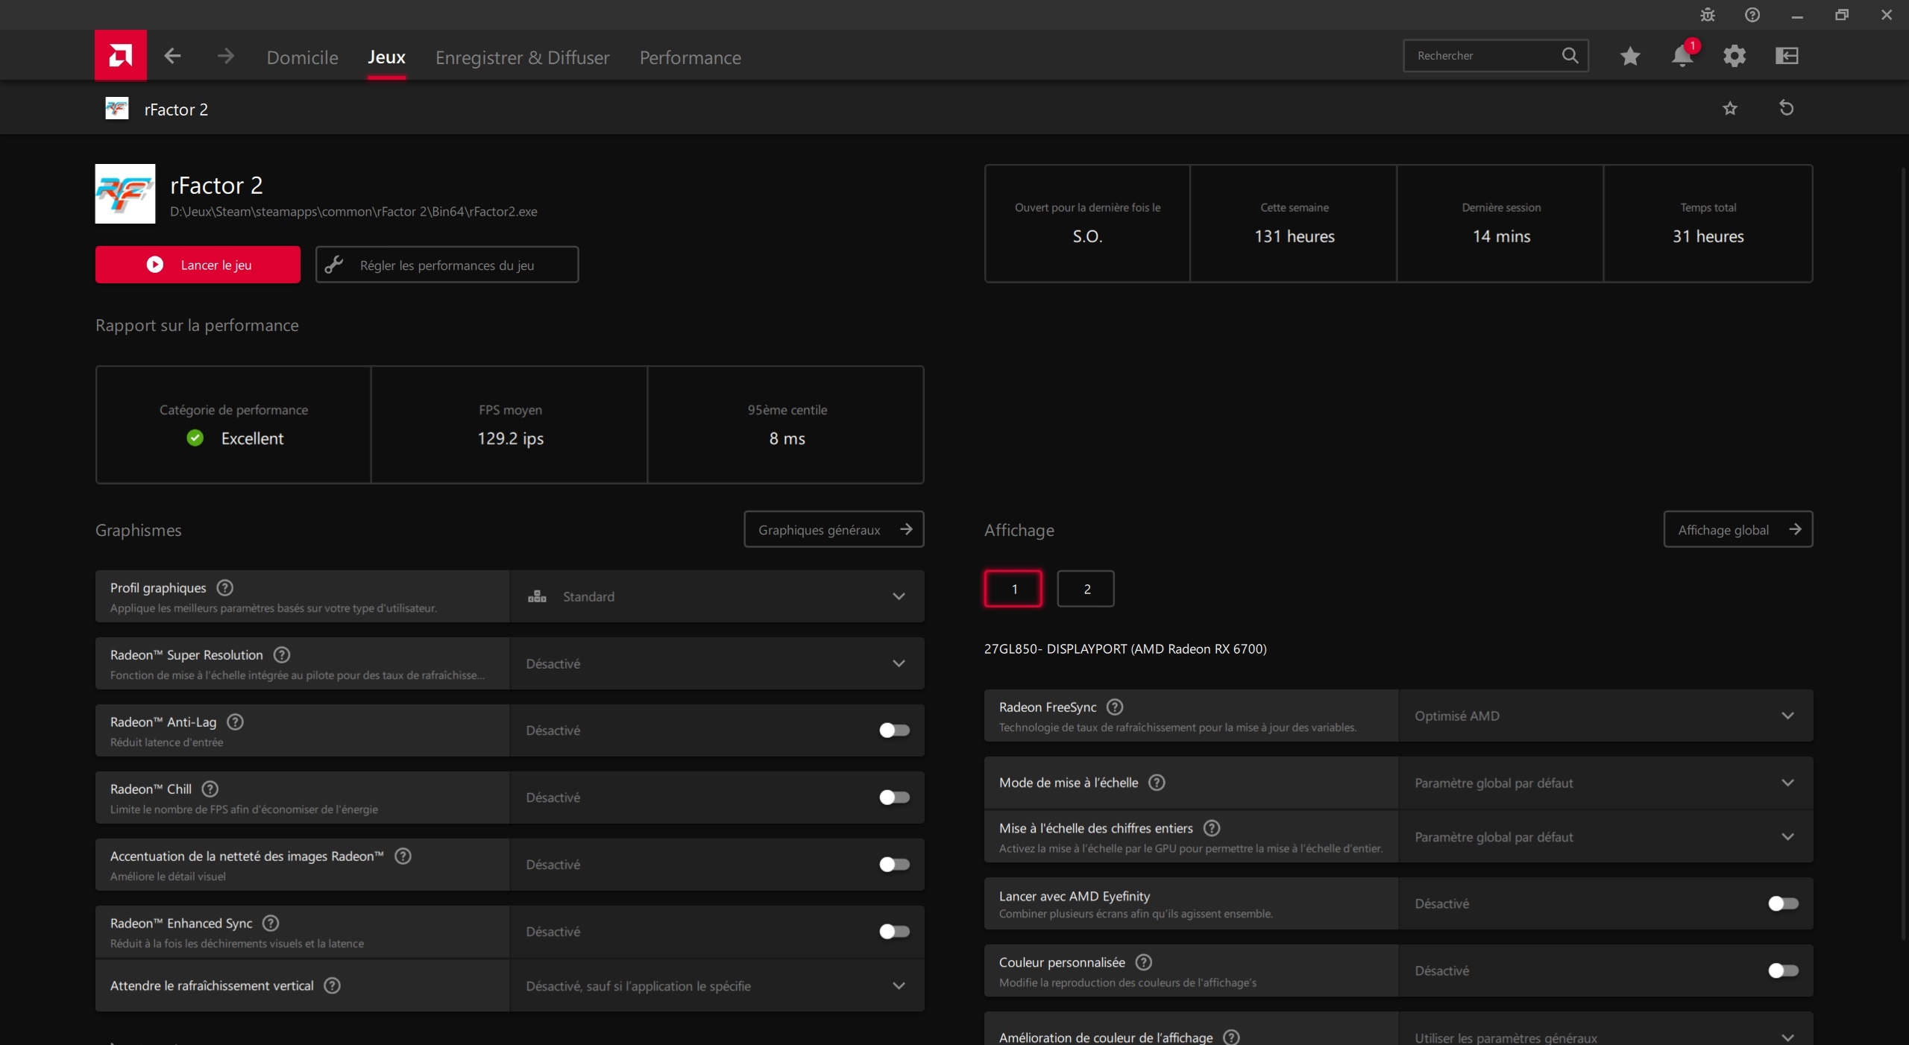Switch to the Performance tab

coord(690,57)
